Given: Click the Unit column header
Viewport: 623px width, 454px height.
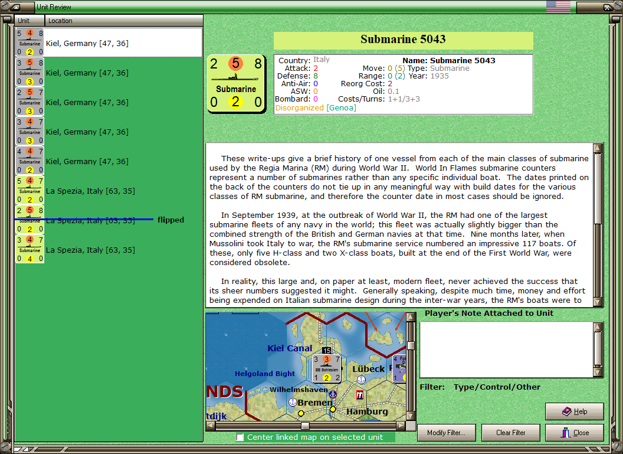Looking at the screenshot, I should coord(30,21).
